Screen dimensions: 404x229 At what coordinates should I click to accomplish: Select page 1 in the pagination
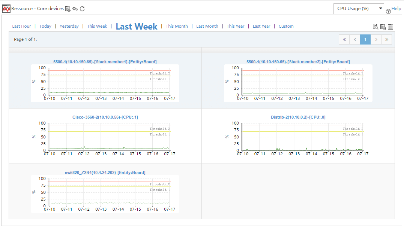pyautogui.click(x=365, y=39)
